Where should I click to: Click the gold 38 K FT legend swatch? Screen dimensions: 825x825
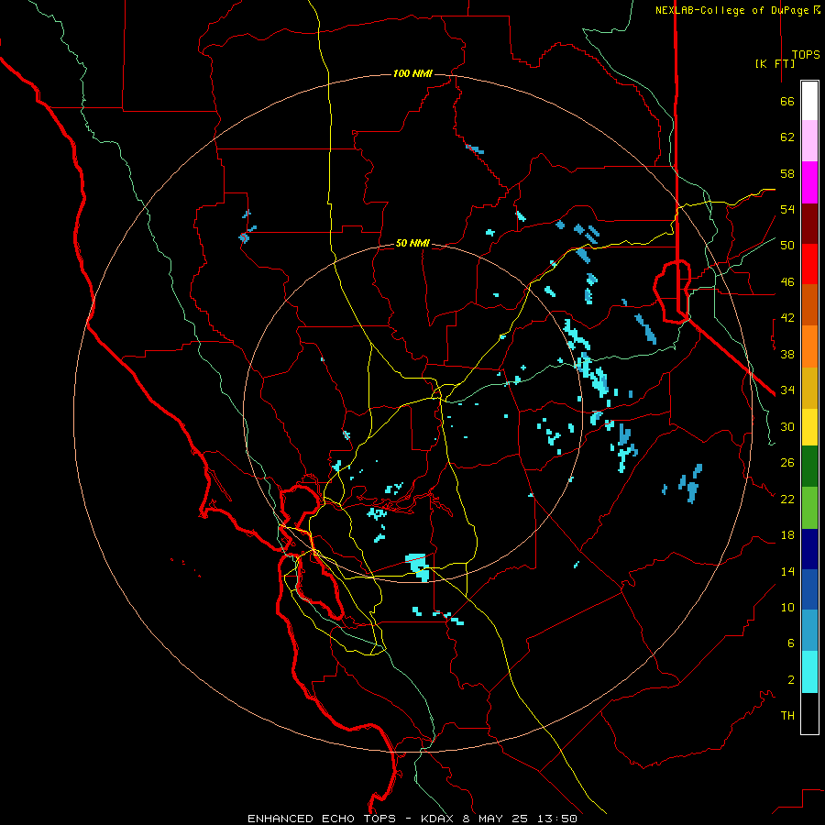tap(809, 388)
